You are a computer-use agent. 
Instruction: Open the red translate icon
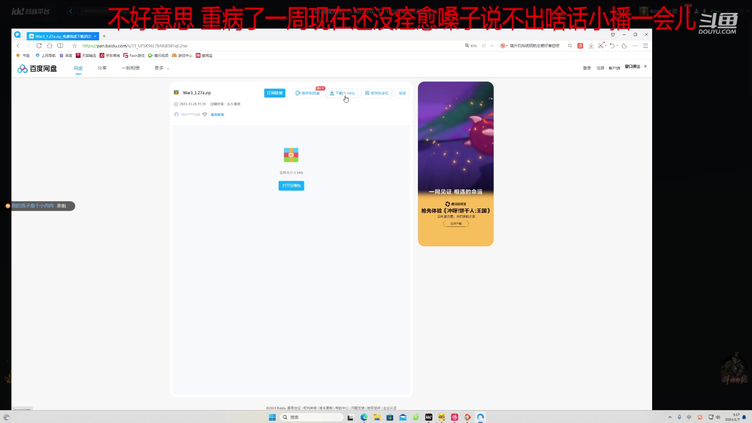tap(580, 46)
